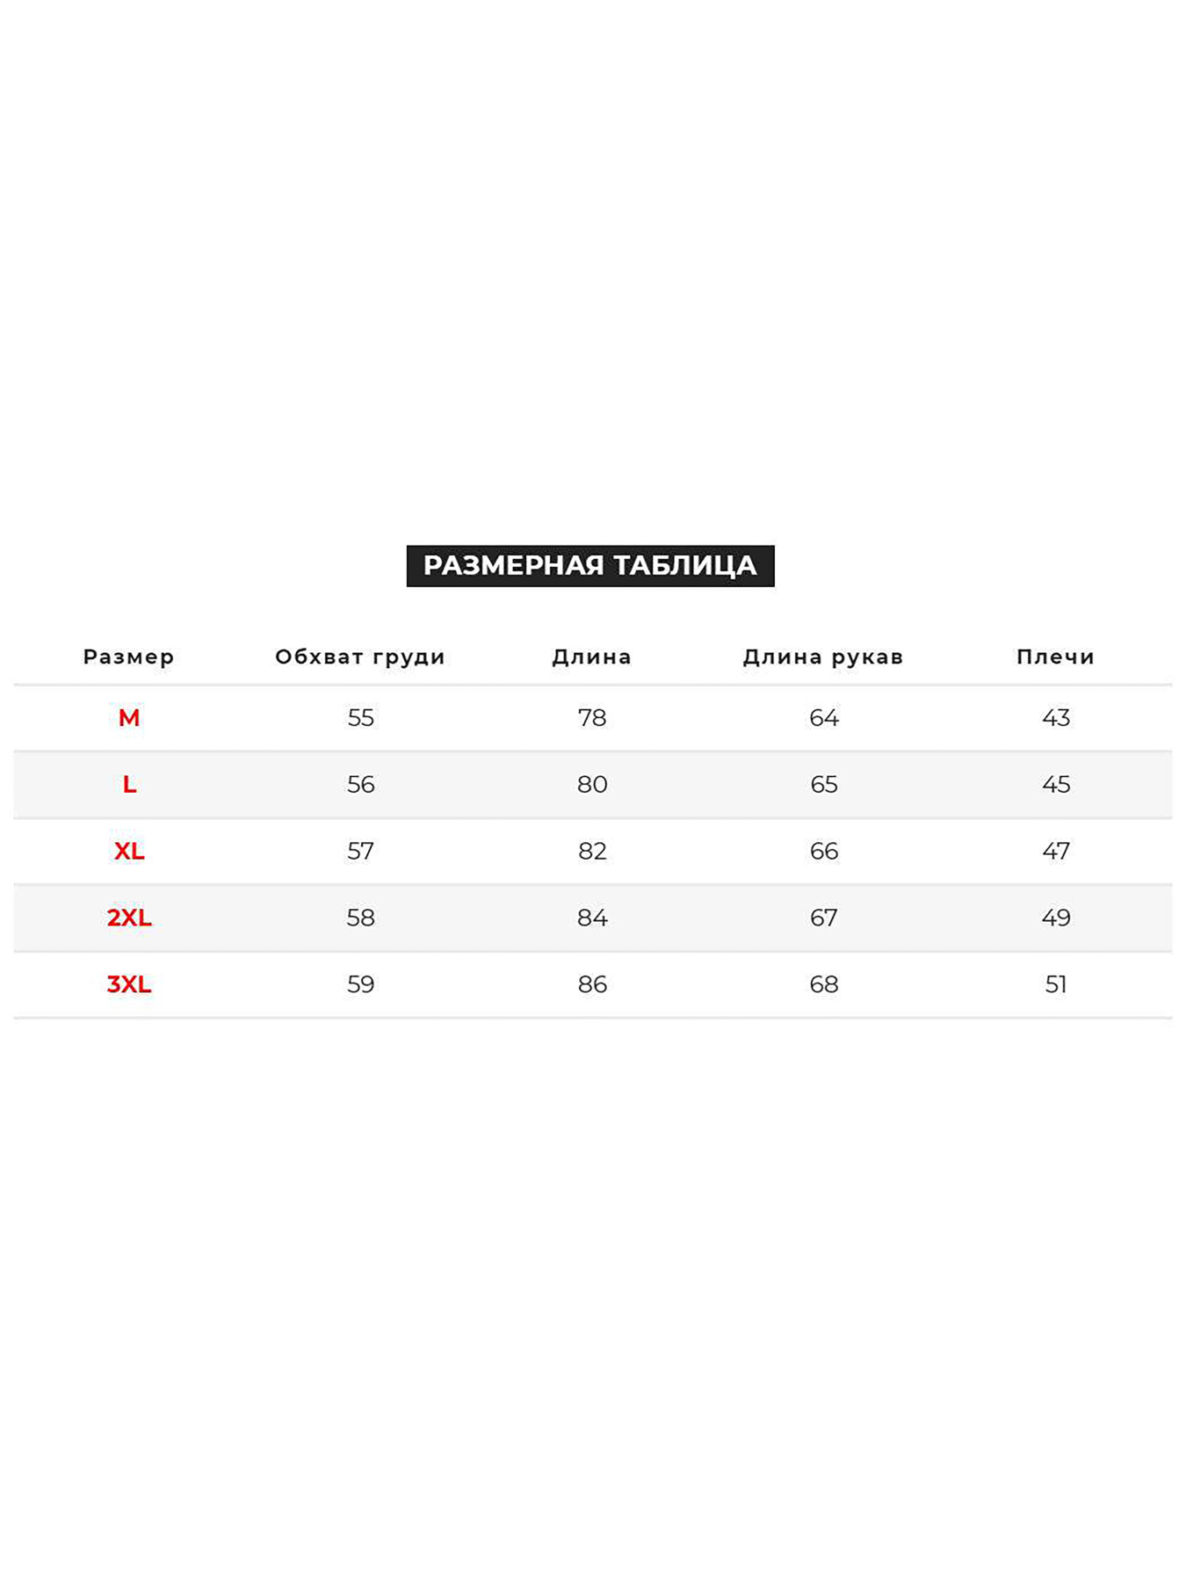Click the Плечи column header
Screen dimensions: 1186x1582
(x=1055, y=657)
